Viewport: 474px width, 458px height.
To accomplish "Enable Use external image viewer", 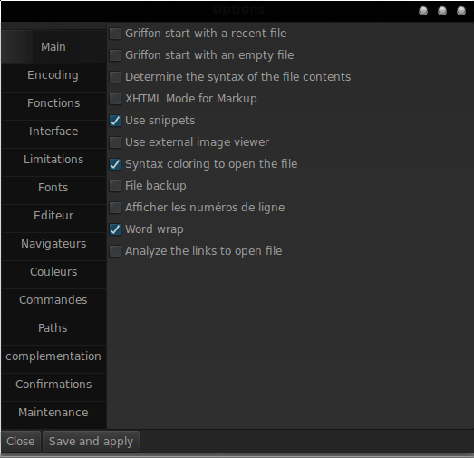I will coord(115,142).
